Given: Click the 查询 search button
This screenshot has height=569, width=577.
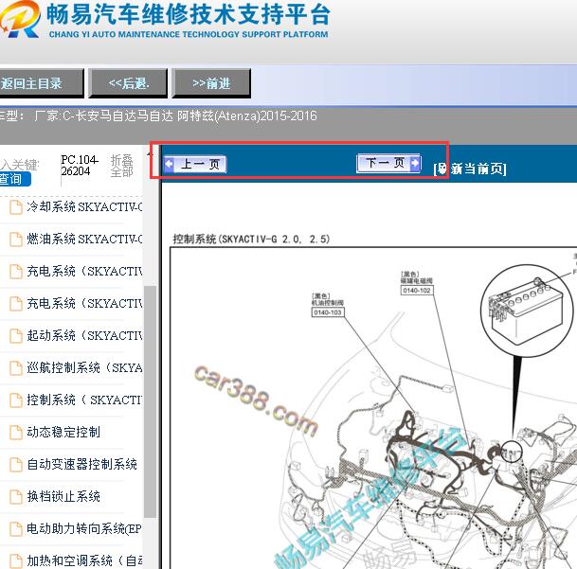Looking at the screenshot, I should pos(15,179).
